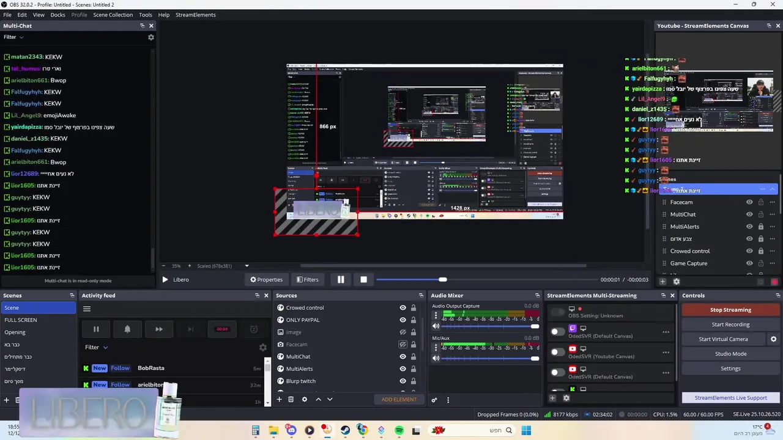This screenshot has height=440, width=783.
Task: Add a new source with the plus icon
Action: (279, 399)
